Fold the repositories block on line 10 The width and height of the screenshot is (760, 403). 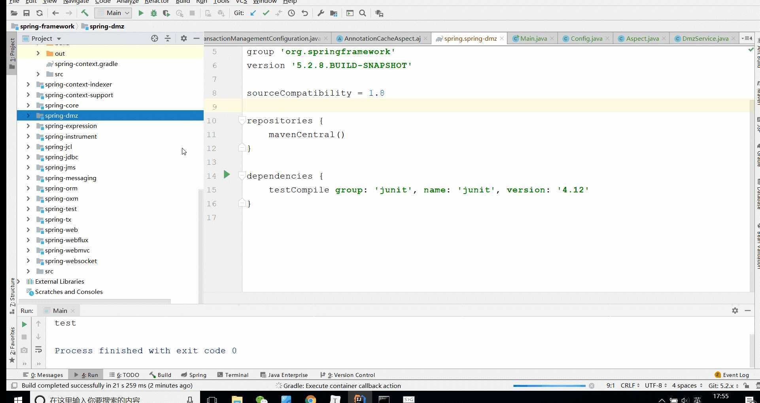coord(242,121)
